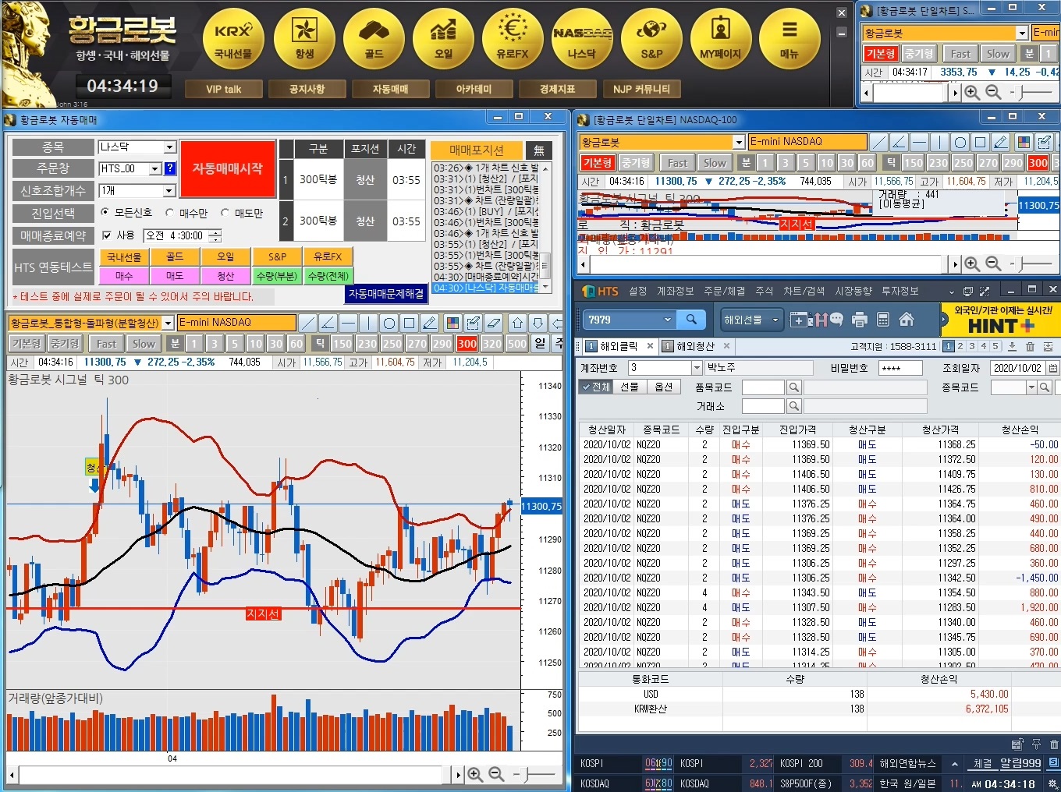Click zoom-in magnifier under the main signal chart
Image resolution: width=1061 pixels, height=792 pixels.
pos(475,774)
